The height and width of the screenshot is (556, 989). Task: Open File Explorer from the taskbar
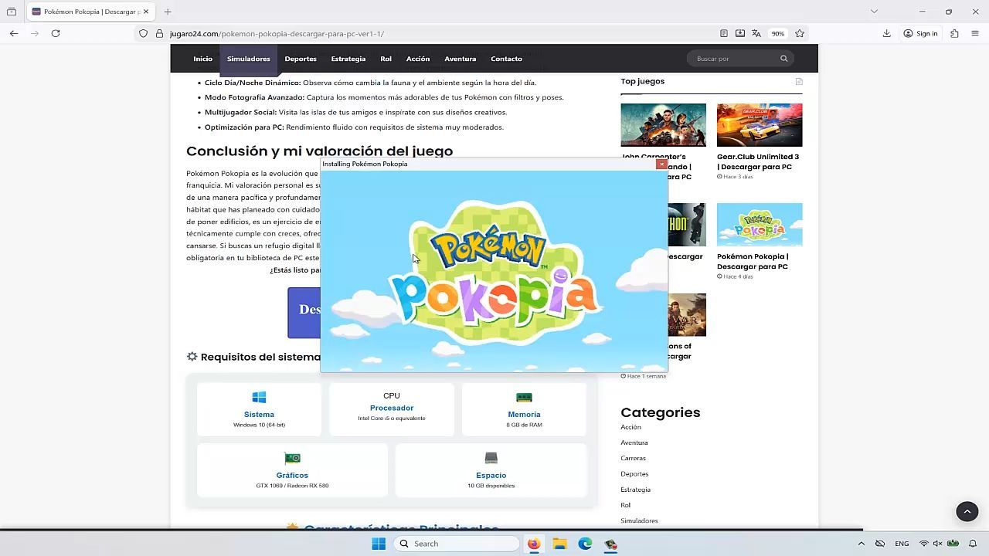pos(559,544)
